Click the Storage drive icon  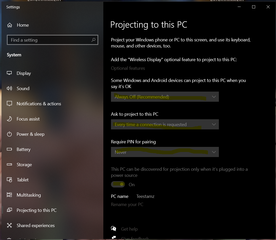tap(9, 164)
